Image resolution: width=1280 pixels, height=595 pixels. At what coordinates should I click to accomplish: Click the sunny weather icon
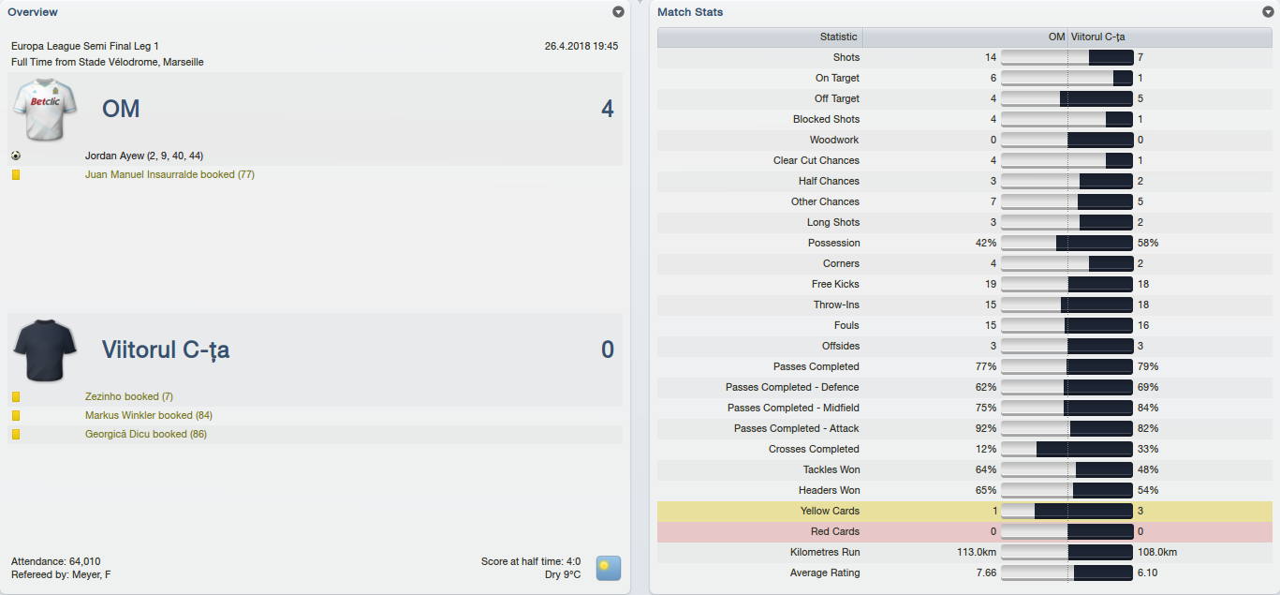tap(609, 568)
